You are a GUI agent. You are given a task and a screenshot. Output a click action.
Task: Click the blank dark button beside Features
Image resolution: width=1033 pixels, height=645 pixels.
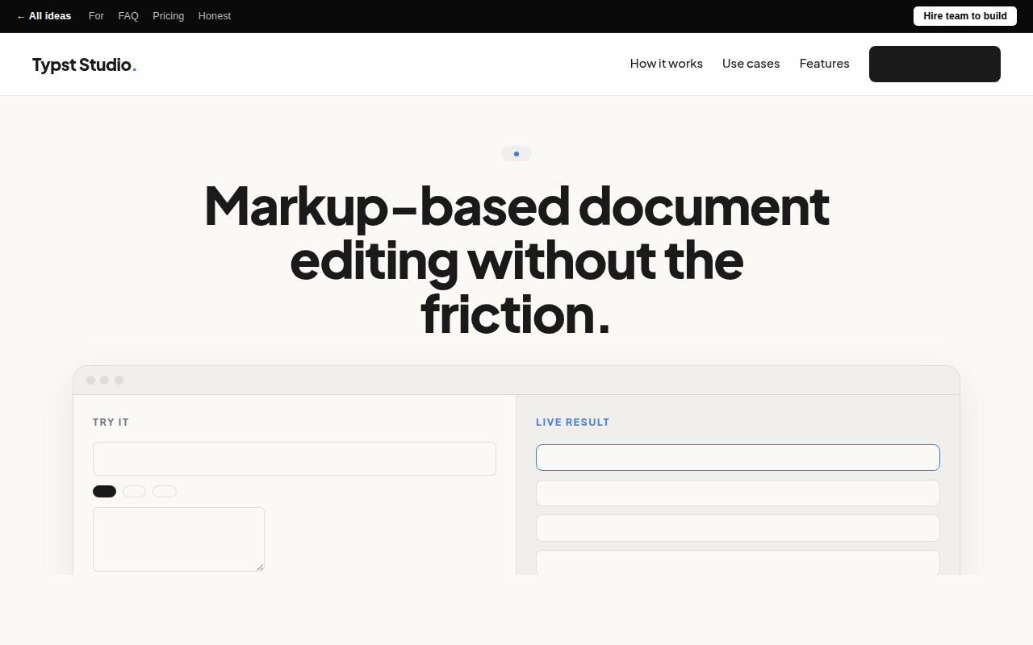pos(935,64)
